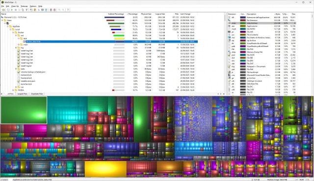314x181 pixels.
Task: Click the olive color swatch for .exe
Action: point(243,26)
